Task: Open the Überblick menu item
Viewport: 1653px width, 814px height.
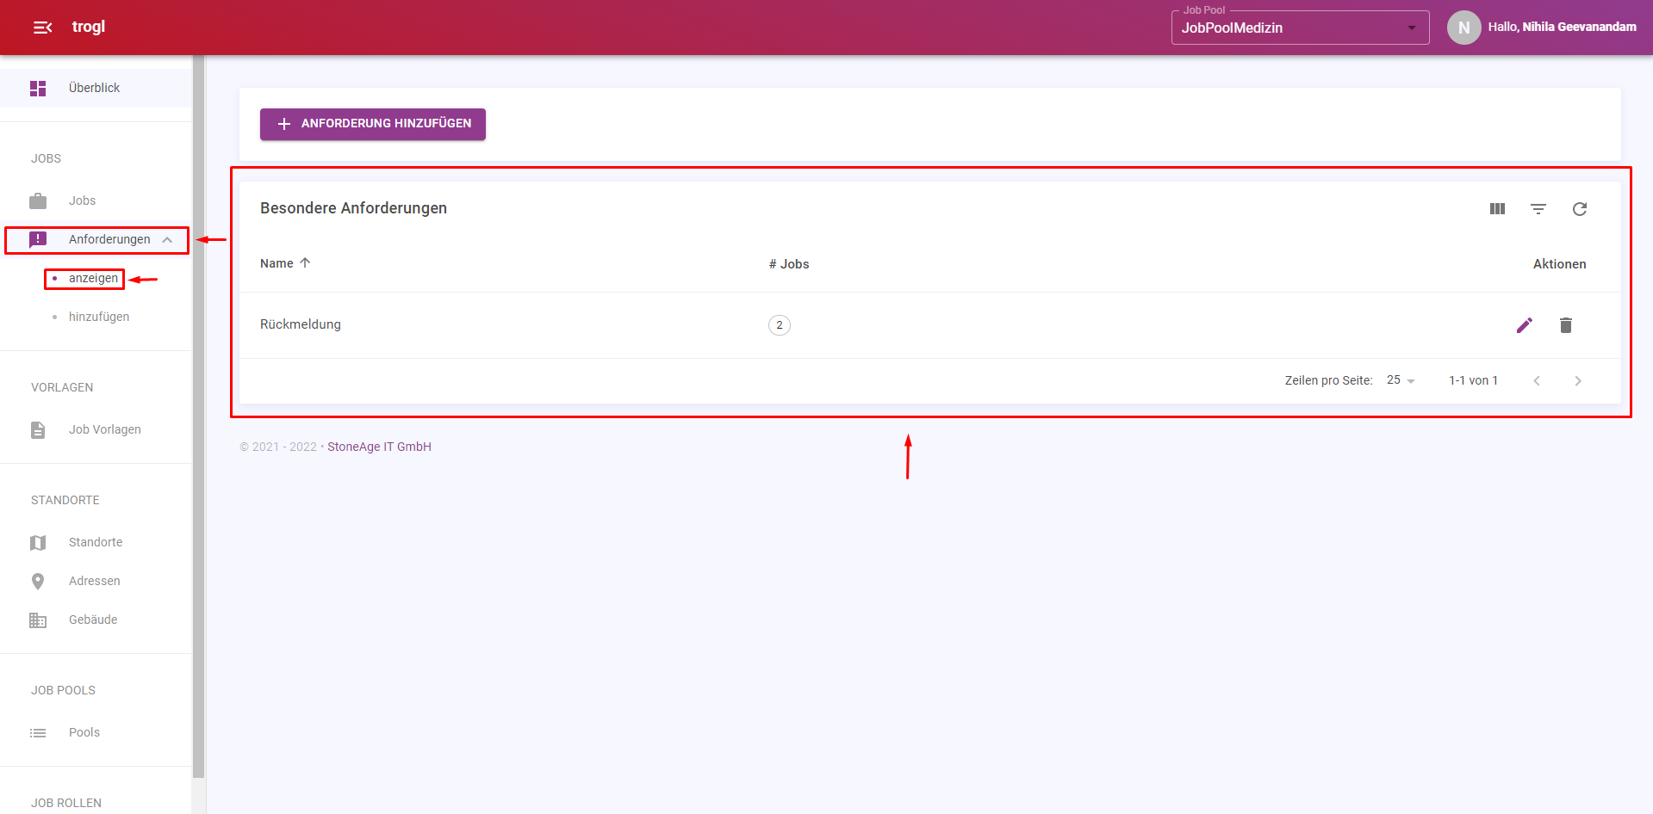Action: coord(96,88)
